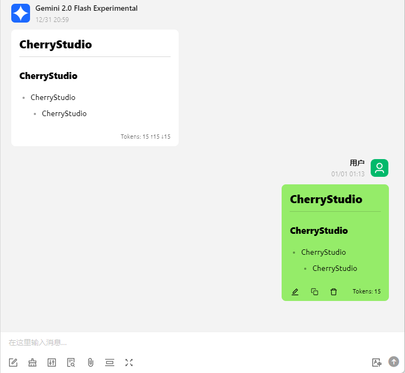Click the new topic compose icon
Image resolution: width=405 pixels, height=373 pixels.
tap(13, 362)
